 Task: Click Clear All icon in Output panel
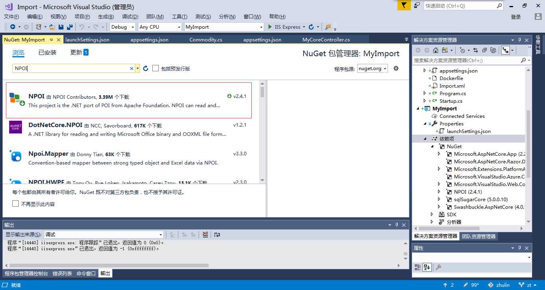coord(205,235)
